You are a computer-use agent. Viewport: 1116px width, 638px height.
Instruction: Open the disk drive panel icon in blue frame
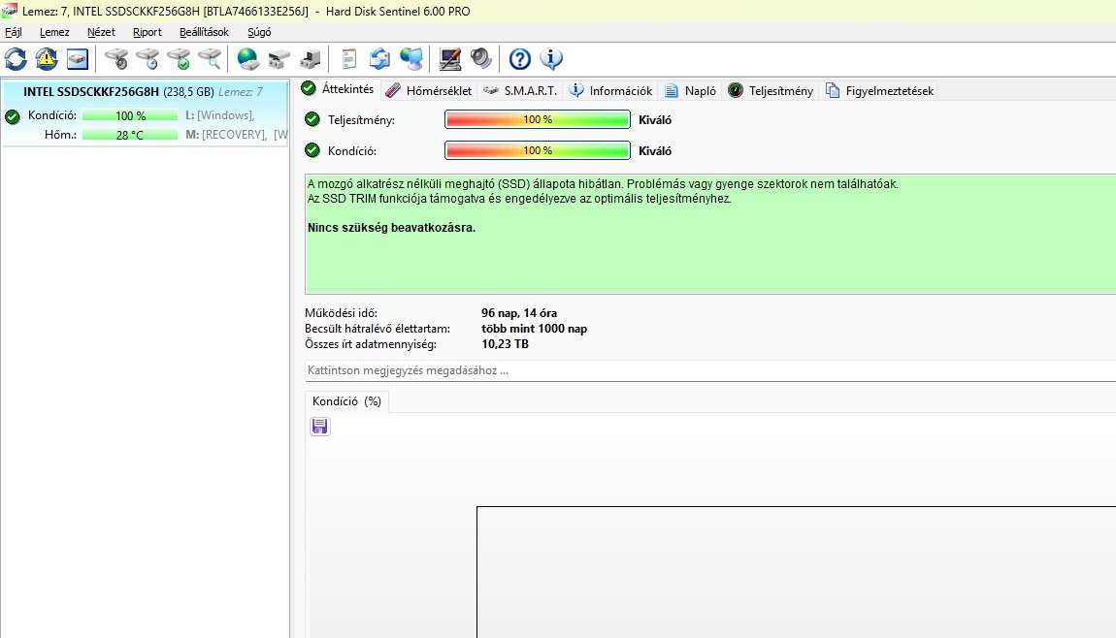pos(78,59)
